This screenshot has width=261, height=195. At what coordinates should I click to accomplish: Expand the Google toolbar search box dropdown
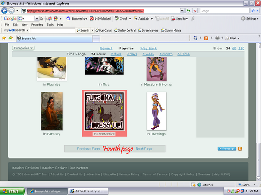coord(37,19)
